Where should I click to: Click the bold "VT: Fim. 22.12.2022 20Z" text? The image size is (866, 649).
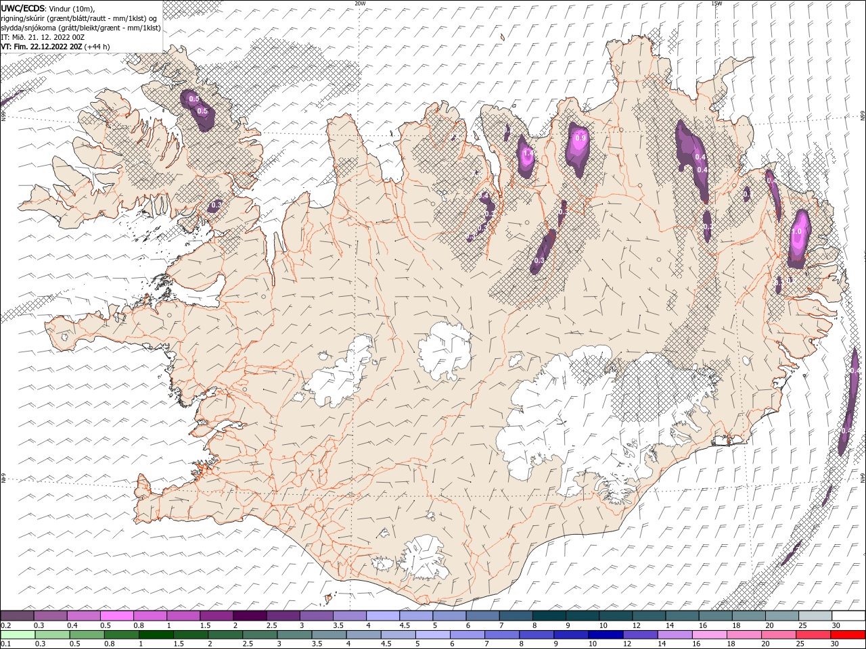point(41,47)
